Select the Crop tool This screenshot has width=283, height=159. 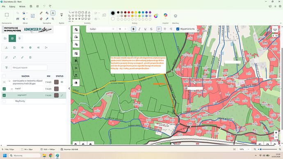tap(18, 13)
